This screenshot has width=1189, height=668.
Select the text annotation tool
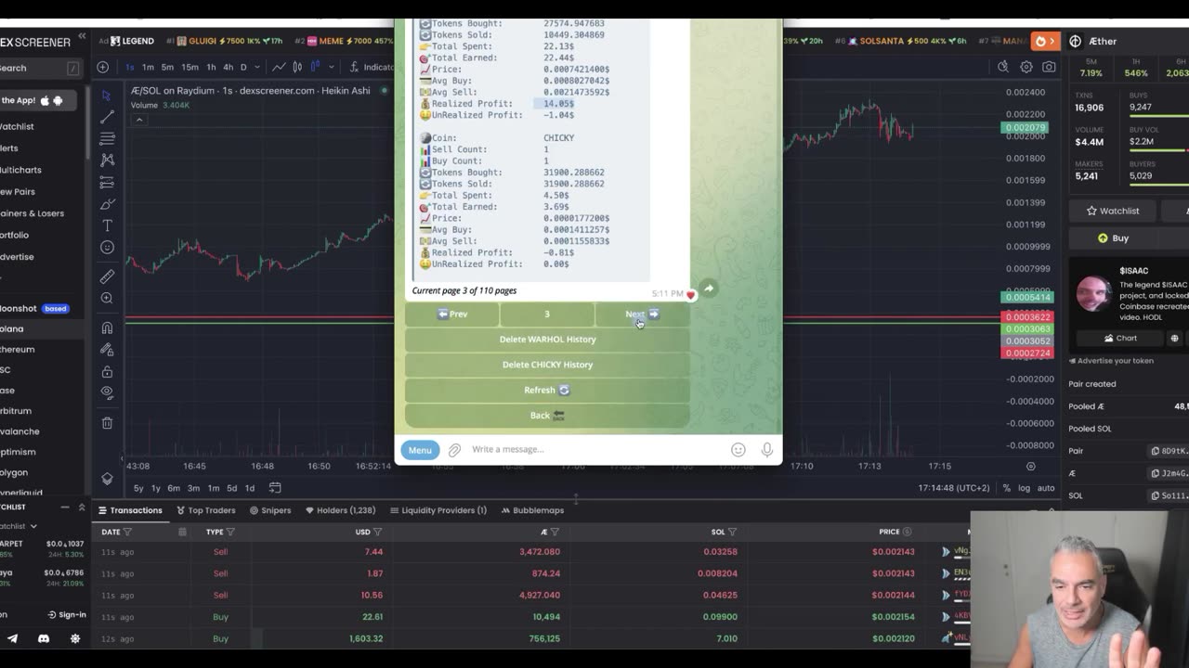pyautogui.click(x=107, y=225)
